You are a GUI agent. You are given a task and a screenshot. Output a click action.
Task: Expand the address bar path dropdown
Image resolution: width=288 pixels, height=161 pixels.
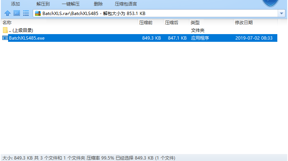pyautogui.click(x=281, y=13)
